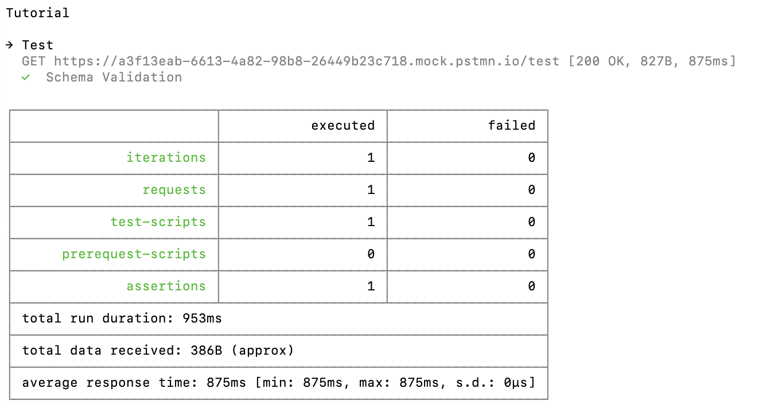Click the iterations executed count cell
The width and height of the screenshot is (778, 404).
[x=303, y=158]
